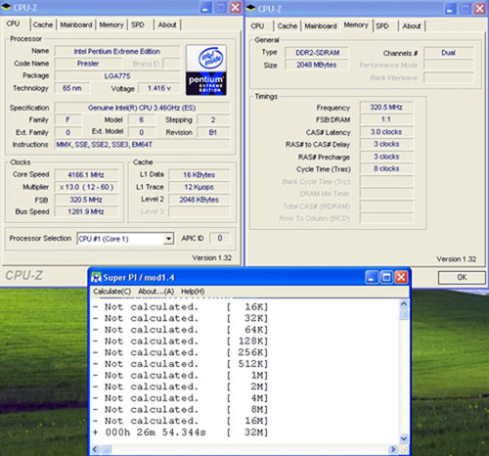
Task: Click the CPU #1 (Core 1) combo box
Action: click(x=125, y=239)
